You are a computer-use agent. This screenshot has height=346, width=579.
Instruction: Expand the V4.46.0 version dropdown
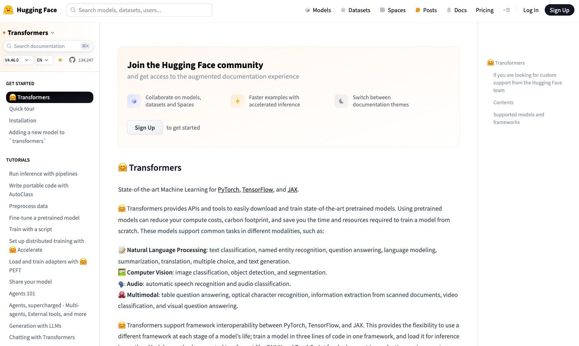point(18,60)
